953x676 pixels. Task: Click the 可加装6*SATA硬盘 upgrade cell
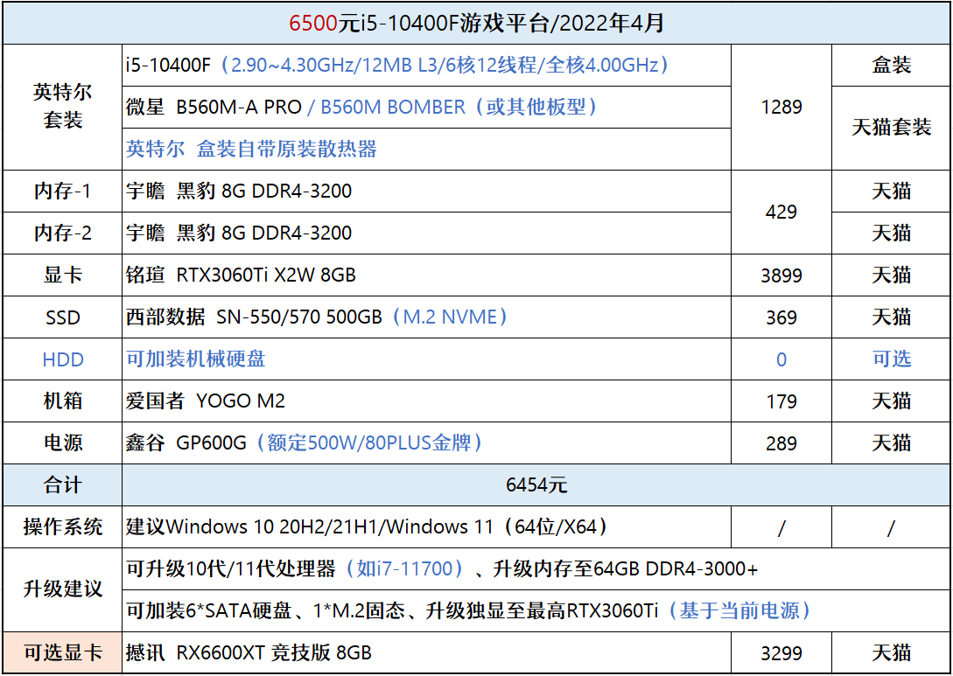point(536,611)
